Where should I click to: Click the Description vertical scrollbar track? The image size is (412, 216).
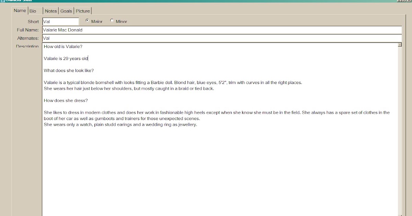point(400,131)
